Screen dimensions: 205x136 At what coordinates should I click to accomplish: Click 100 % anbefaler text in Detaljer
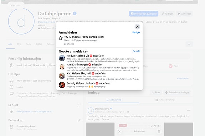(x=34, y=81)
